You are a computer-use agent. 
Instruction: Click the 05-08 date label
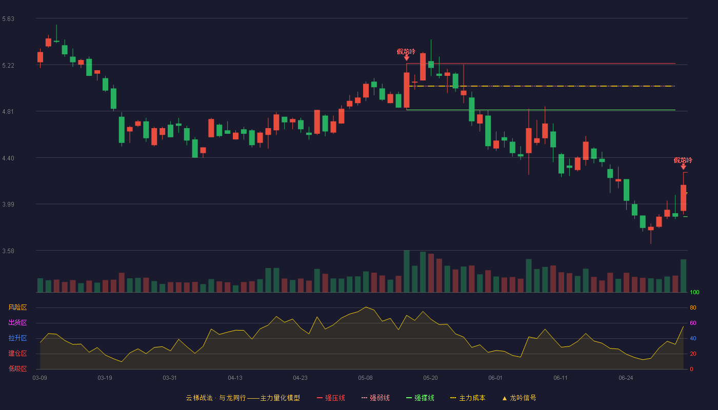click(x=365, y=378)
